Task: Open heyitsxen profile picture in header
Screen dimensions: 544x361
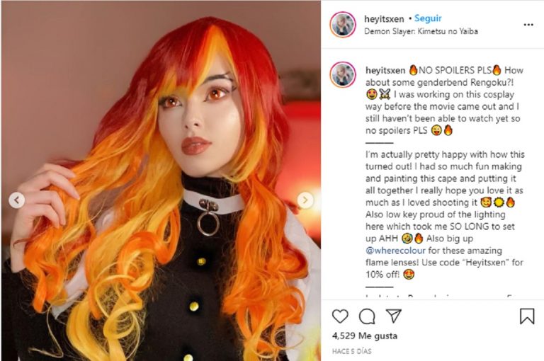Action: pos(343,24)
